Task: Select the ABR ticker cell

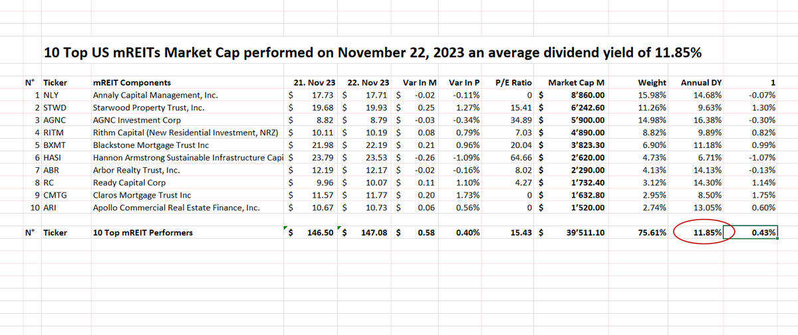Action: pos(51,170)
